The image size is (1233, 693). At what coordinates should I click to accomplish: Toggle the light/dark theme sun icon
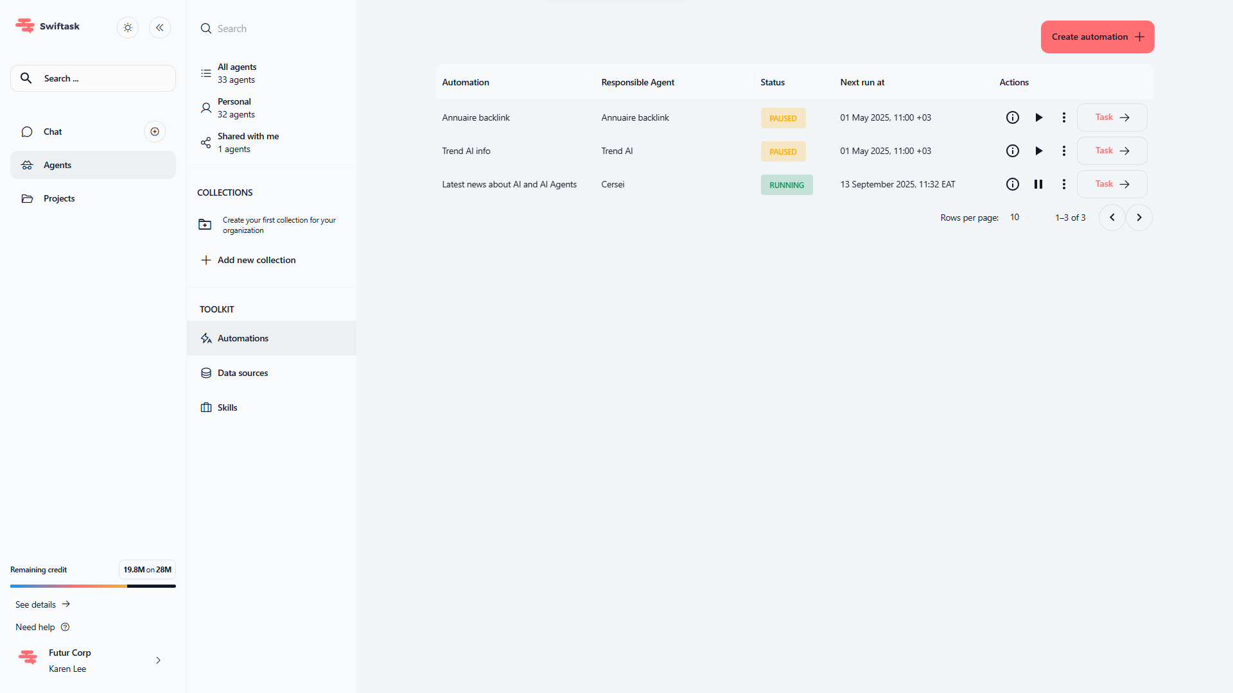coord(128,28)
